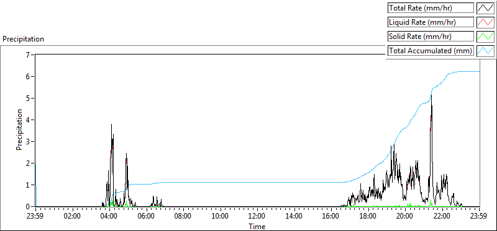Click the blue Total Accumulated line-style icon
The height and width of the screenshot is (231, 497).
(485, 51)
